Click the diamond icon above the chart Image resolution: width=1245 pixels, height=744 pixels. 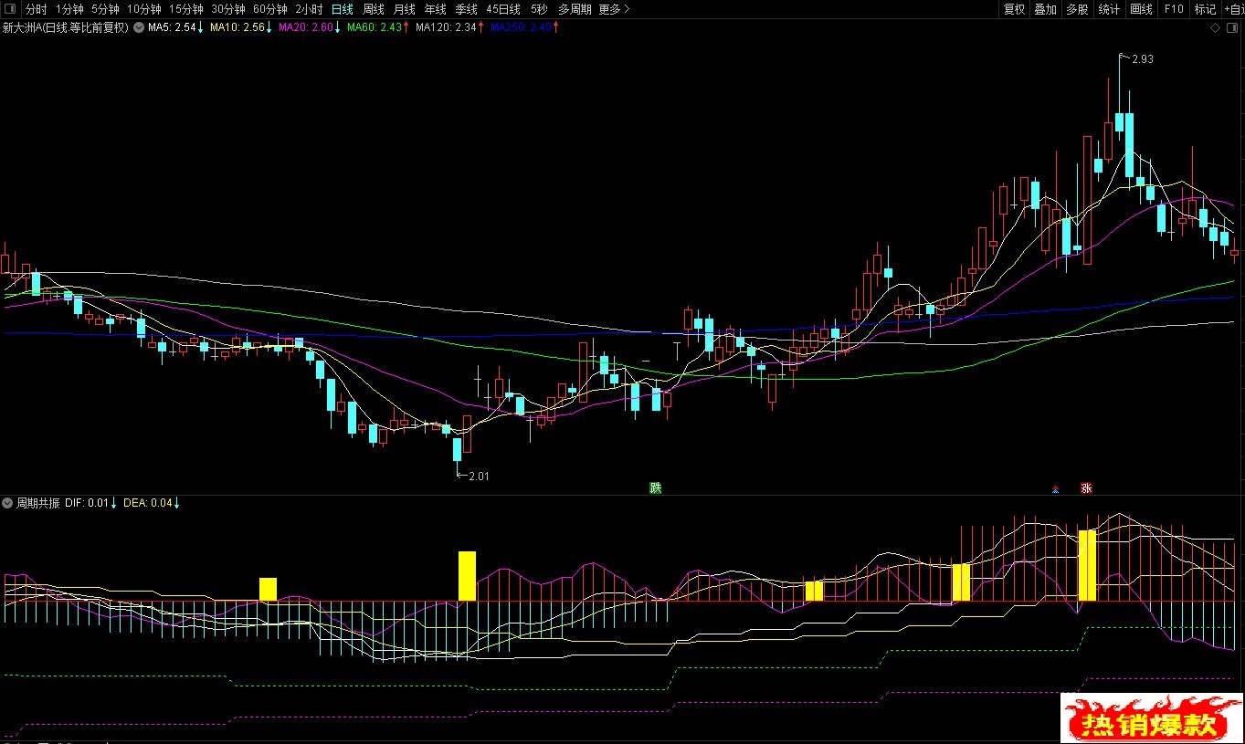pos(1215,28)
